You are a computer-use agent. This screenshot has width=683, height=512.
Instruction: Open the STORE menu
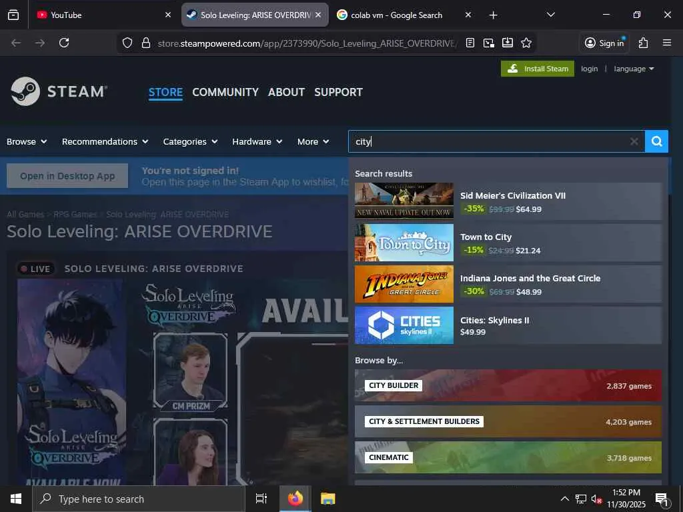pyautogui.click(x=165, y=92)
